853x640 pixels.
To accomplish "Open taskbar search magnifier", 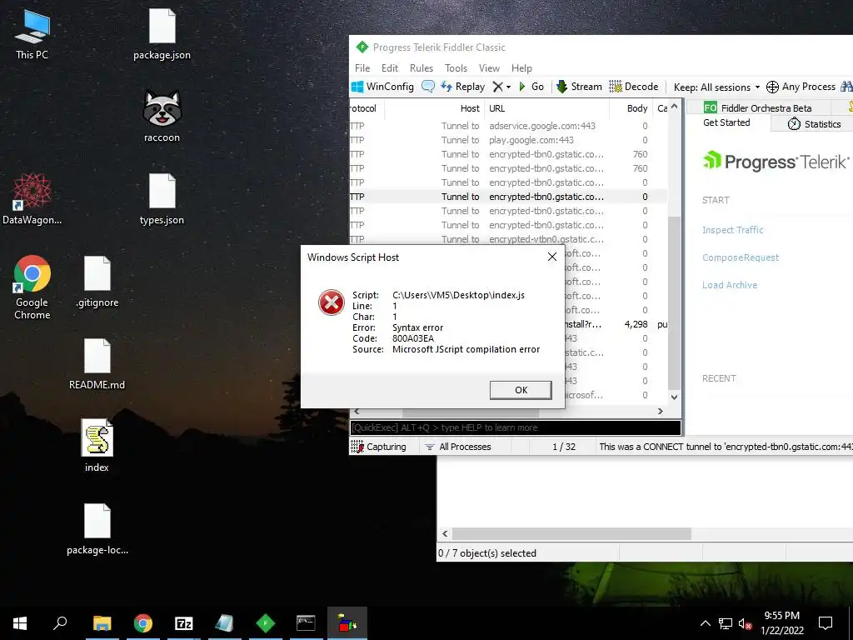I will pos(60,623).
